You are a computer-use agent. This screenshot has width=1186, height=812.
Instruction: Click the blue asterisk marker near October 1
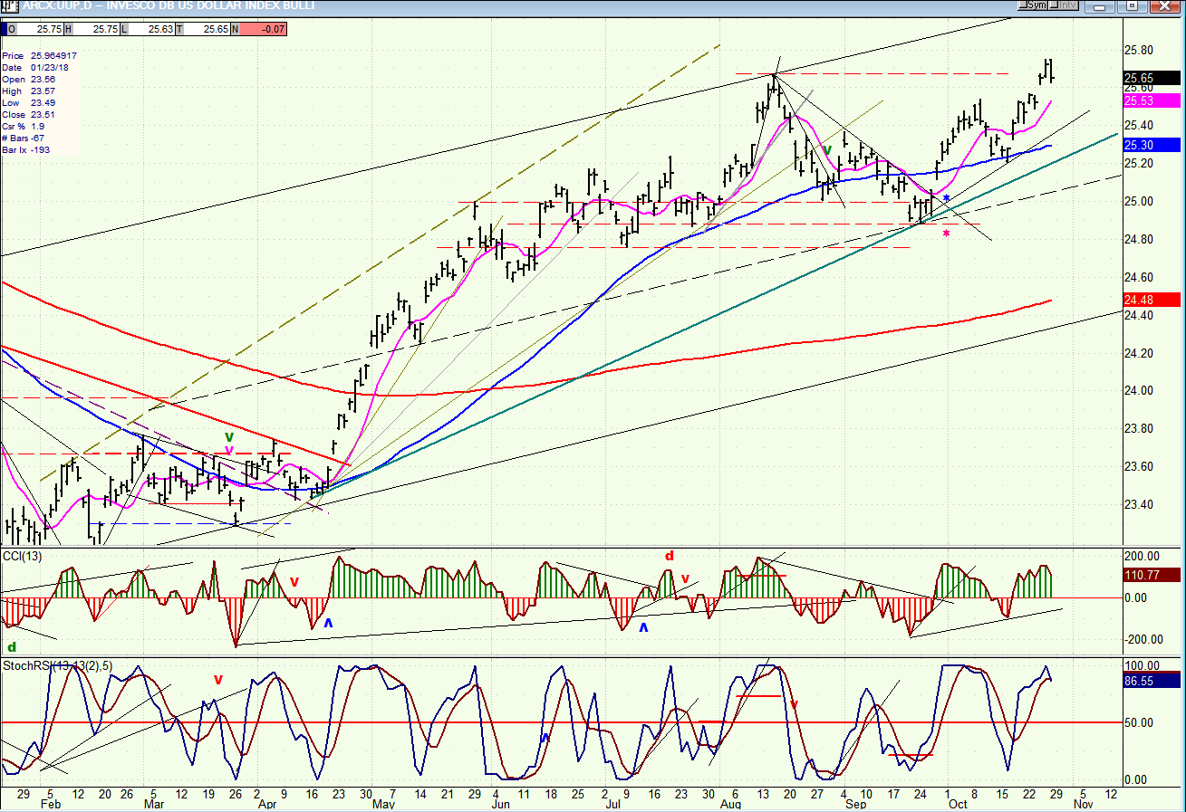(x=946, y=198)
